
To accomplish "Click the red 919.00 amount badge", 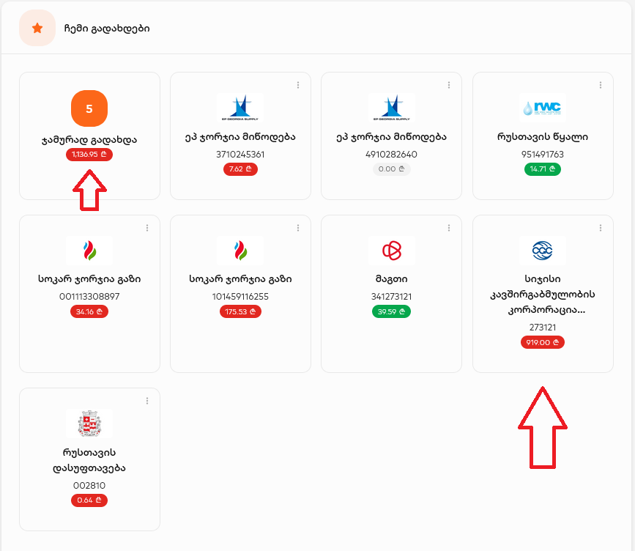I will (x=542, y=342).
